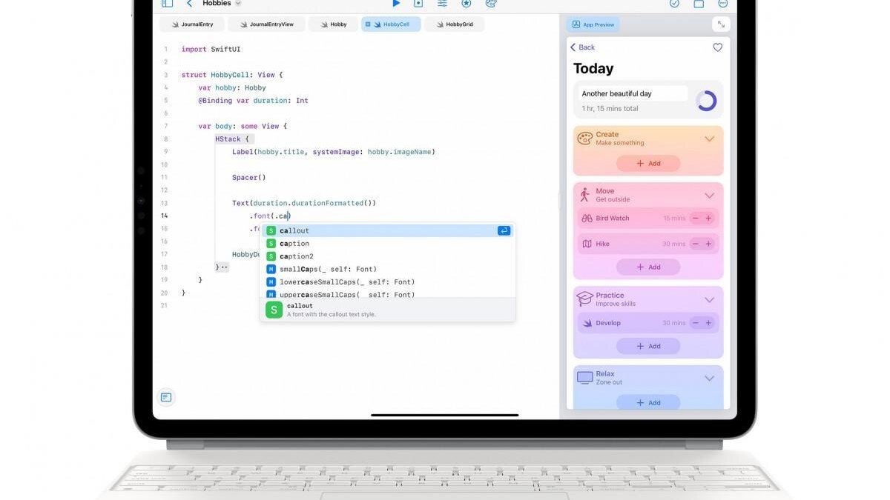Open the ellipsis more options icon
This screenshot has height=500, width=890.
point(722,4)
